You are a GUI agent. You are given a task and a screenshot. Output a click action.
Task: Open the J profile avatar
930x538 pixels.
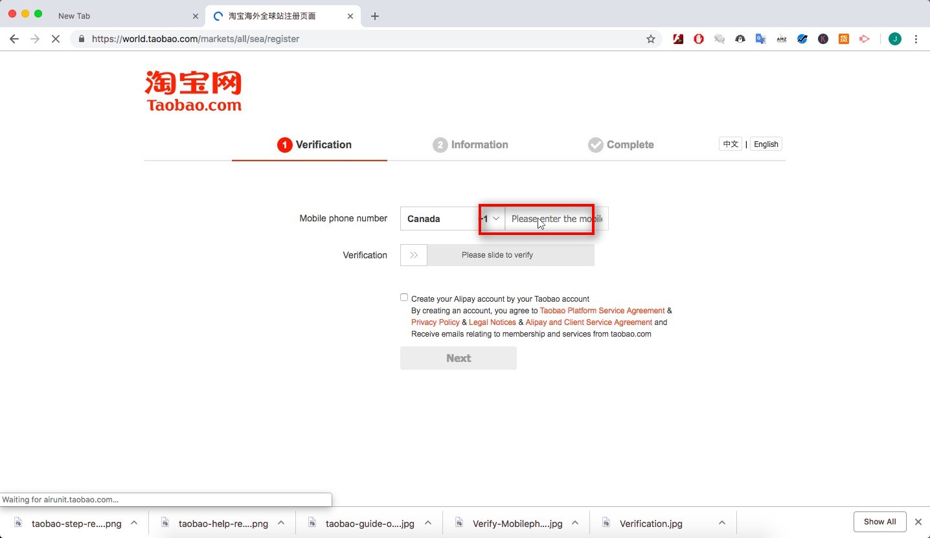pos(895,39)
